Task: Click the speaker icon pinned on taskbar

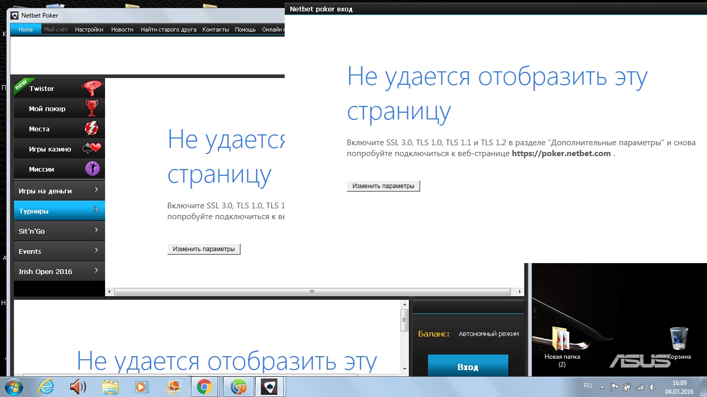Action: click(x=78, y=387)
